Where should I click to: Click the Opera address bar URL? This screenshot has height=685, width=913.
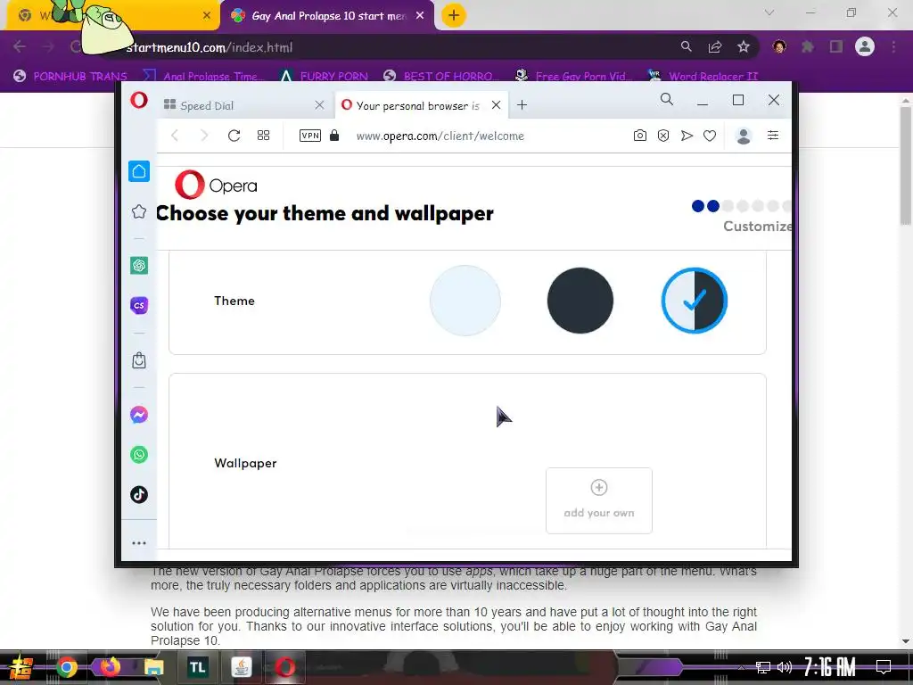pyautogui.click(x=440, y=136)
